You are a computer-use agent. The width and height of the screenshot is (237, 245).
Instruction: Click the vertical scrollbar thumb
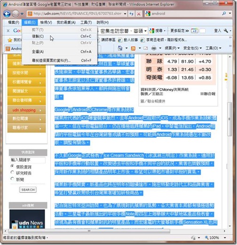pos(229,119)
